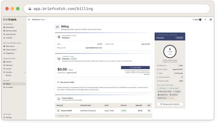Click the Reality Check feature tag

coord(162,98)
